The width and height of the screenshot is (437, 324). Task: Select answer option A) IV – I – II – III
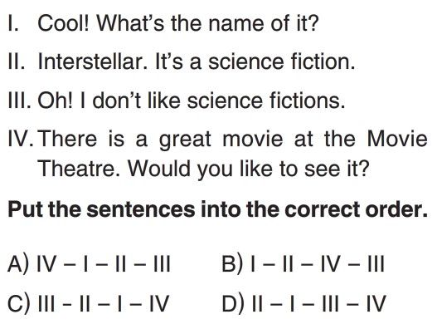(x=89, y=263)
